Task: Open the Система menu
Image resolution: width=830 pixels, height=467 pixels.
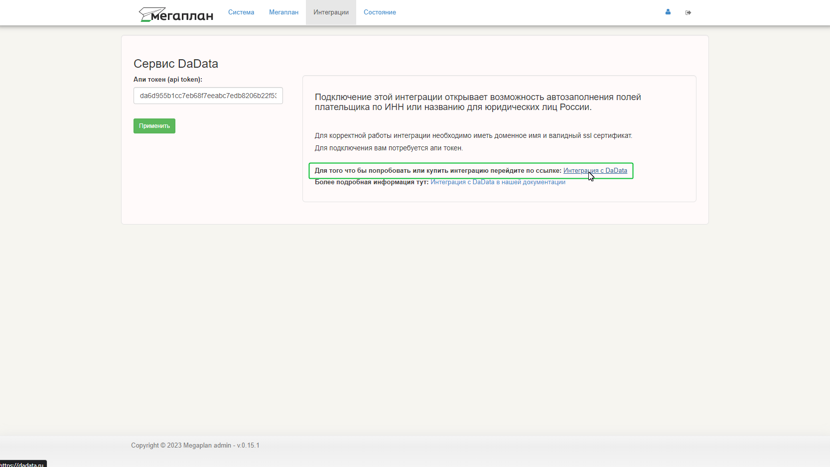Action: click(x=241, y=12)
